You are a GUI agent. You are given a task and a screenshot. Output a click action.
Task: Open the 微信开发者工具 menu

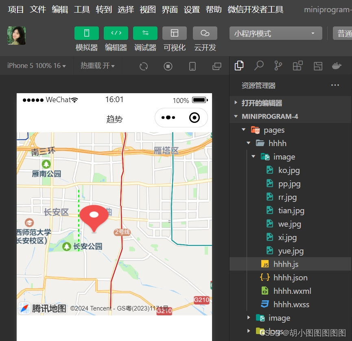256,9
